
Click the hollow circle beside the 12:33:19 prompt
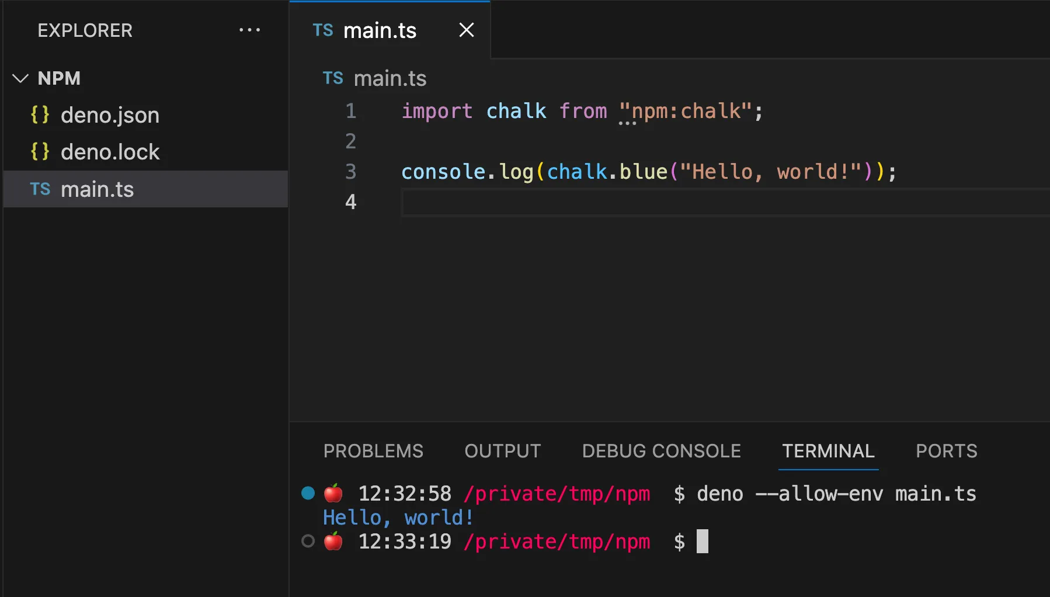pos(308,542)
